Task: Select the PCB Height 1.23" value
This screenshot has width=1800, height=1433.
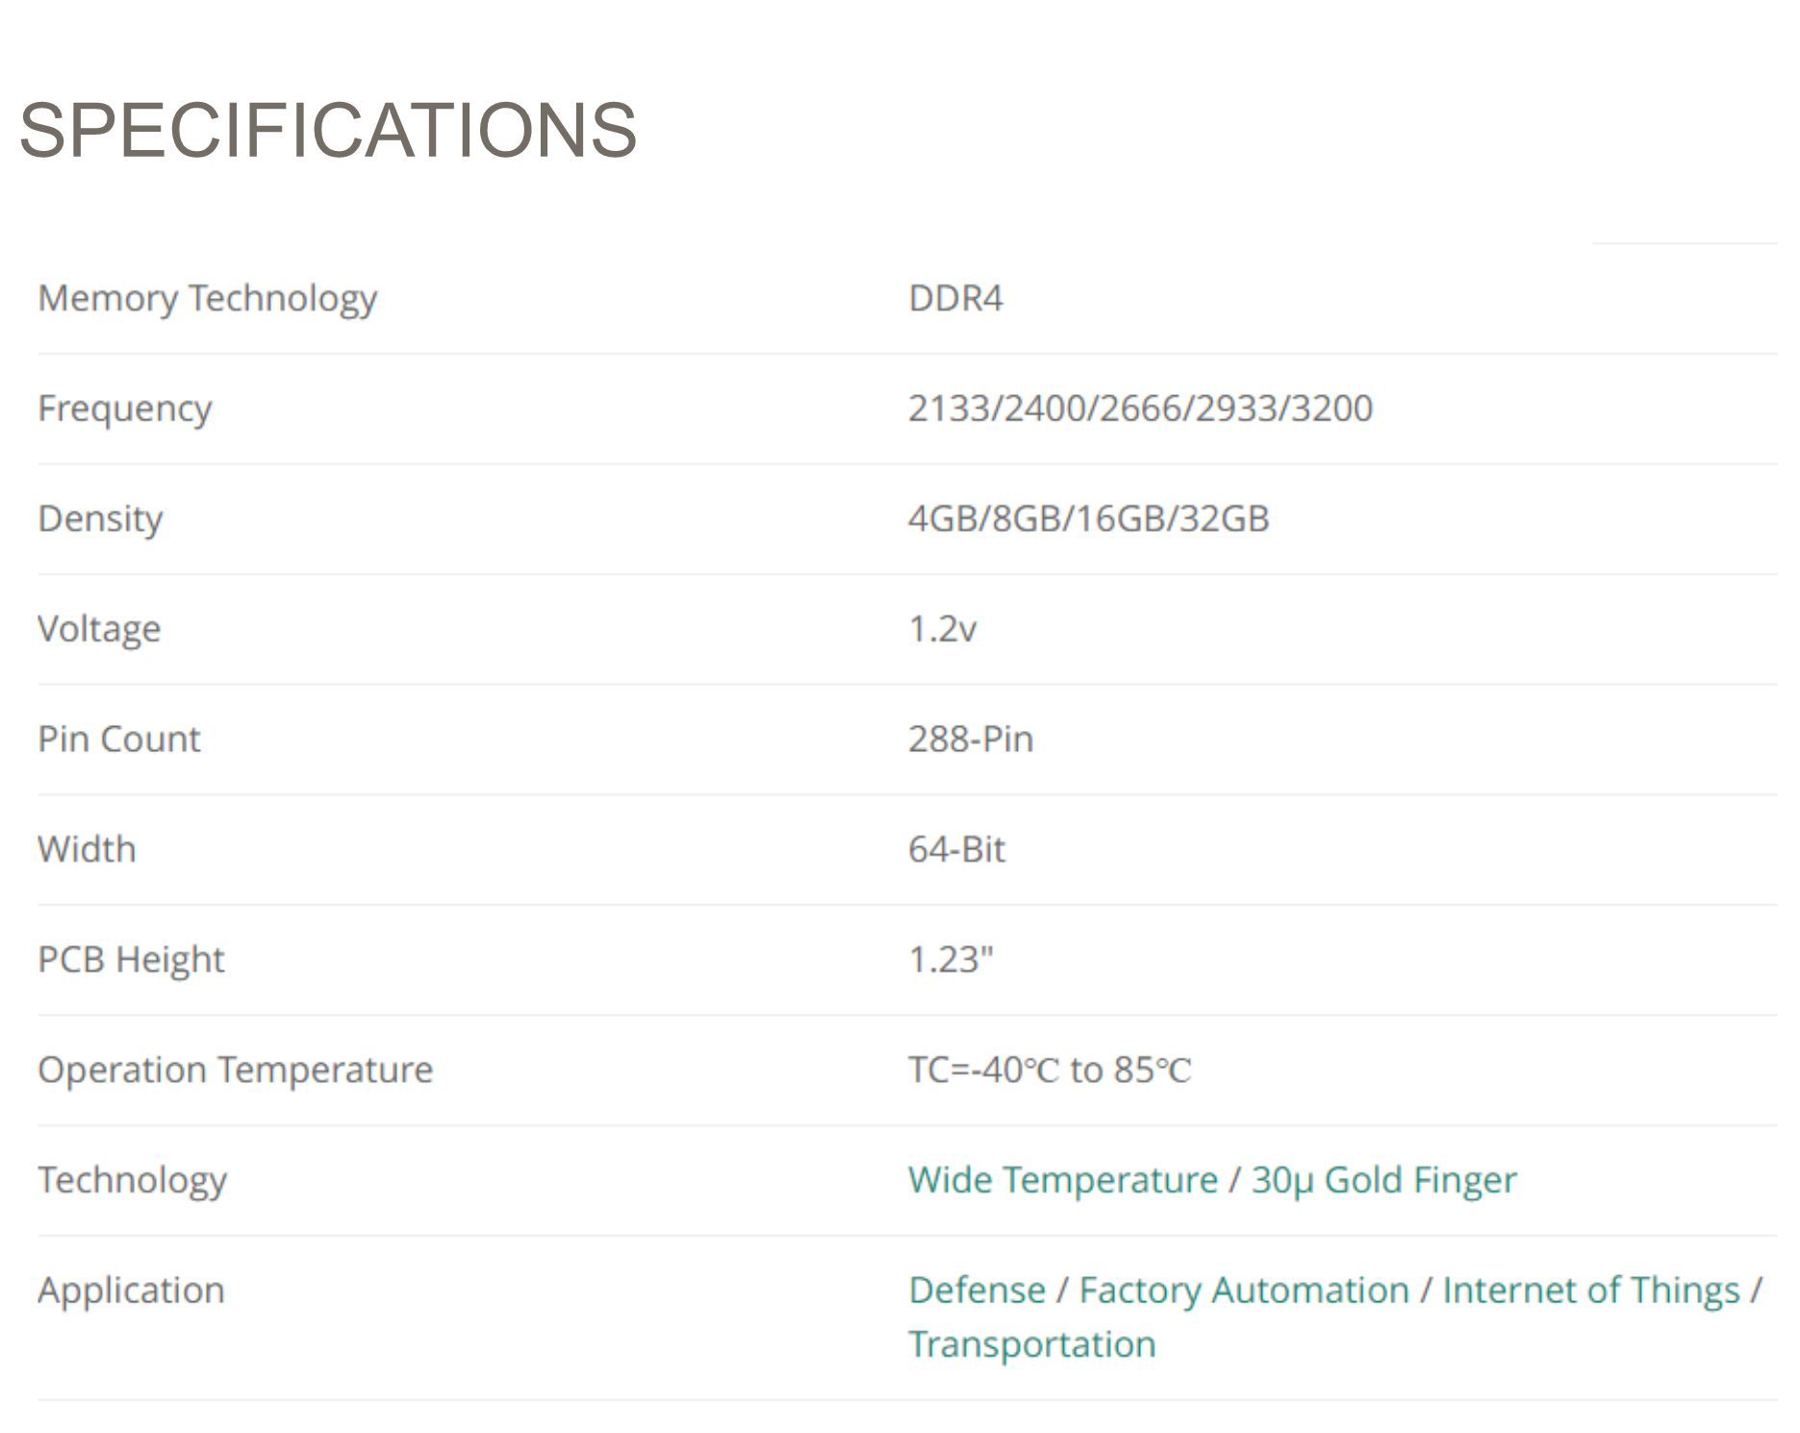Action: point(951,959)
